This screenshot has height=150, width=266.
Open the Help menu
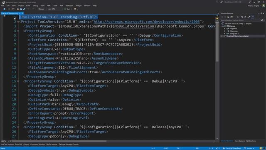95,5
